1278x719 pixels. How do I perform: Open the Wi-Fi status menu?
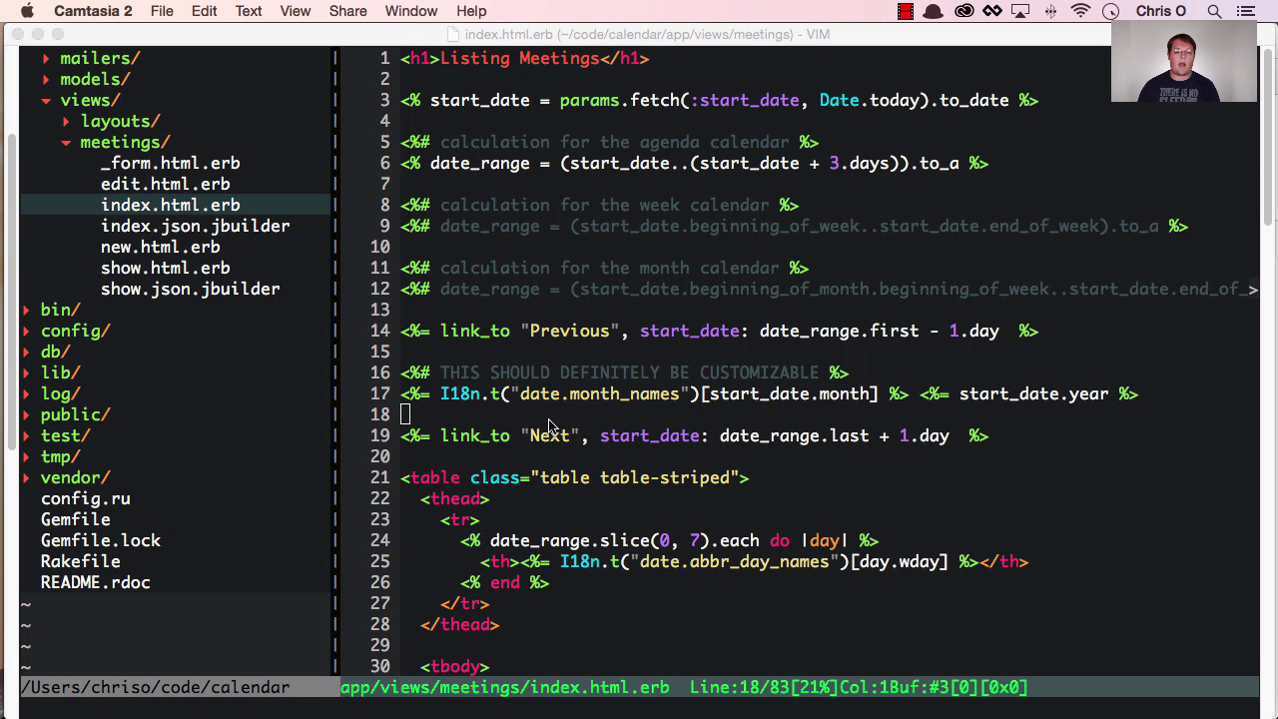(x=1080, y=11)
